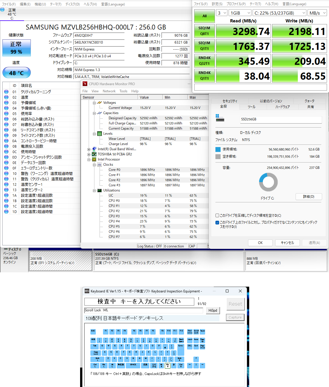Viewport: 329px width, 387px height.
Task: Select the 200 MB EFI system partition block
Action: [x=60, y=261]
